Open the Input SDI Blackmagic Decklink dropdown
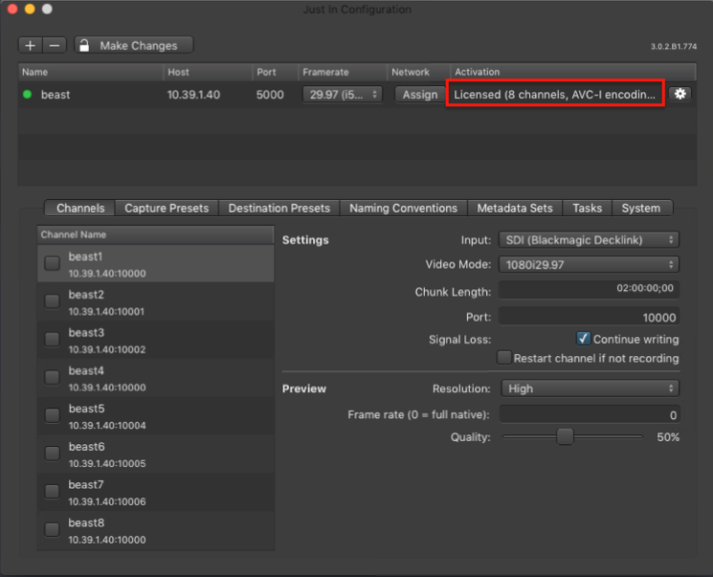This screenshot has height=577, width=713. [589, 239]
